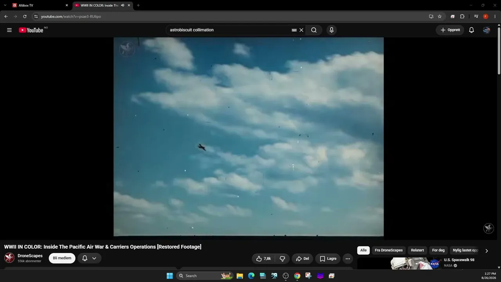Screen dimensions: 501x282
Task: Open the U.S. Spacewalk 98 video thumbnail
Action: [x=416, y=264]
